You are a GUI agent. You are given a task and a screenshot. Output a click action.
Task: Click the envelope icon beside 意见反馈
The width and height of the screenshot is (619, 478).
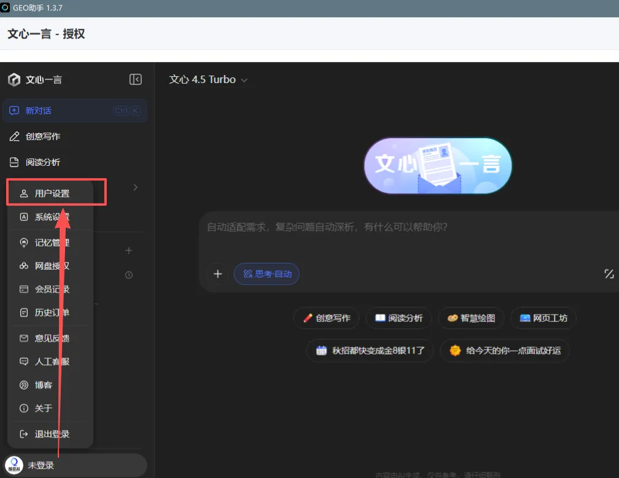[24, 338]
